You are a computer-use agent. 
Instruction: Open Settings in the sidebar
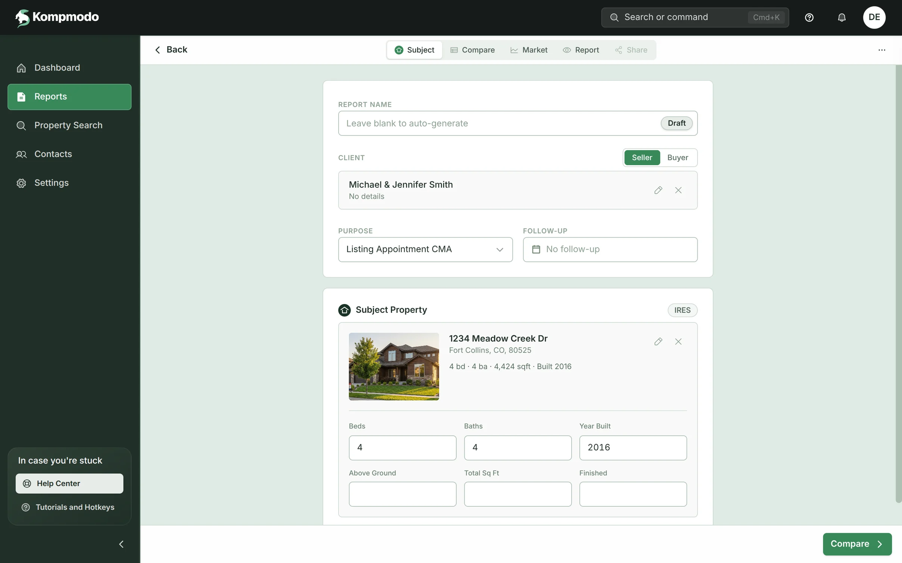pyautogui.click(x=70, y=183)
